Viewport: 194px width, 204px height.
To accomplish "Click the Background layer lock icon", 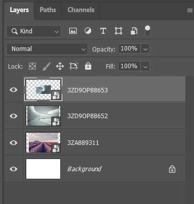I will (x=172, y=169).
